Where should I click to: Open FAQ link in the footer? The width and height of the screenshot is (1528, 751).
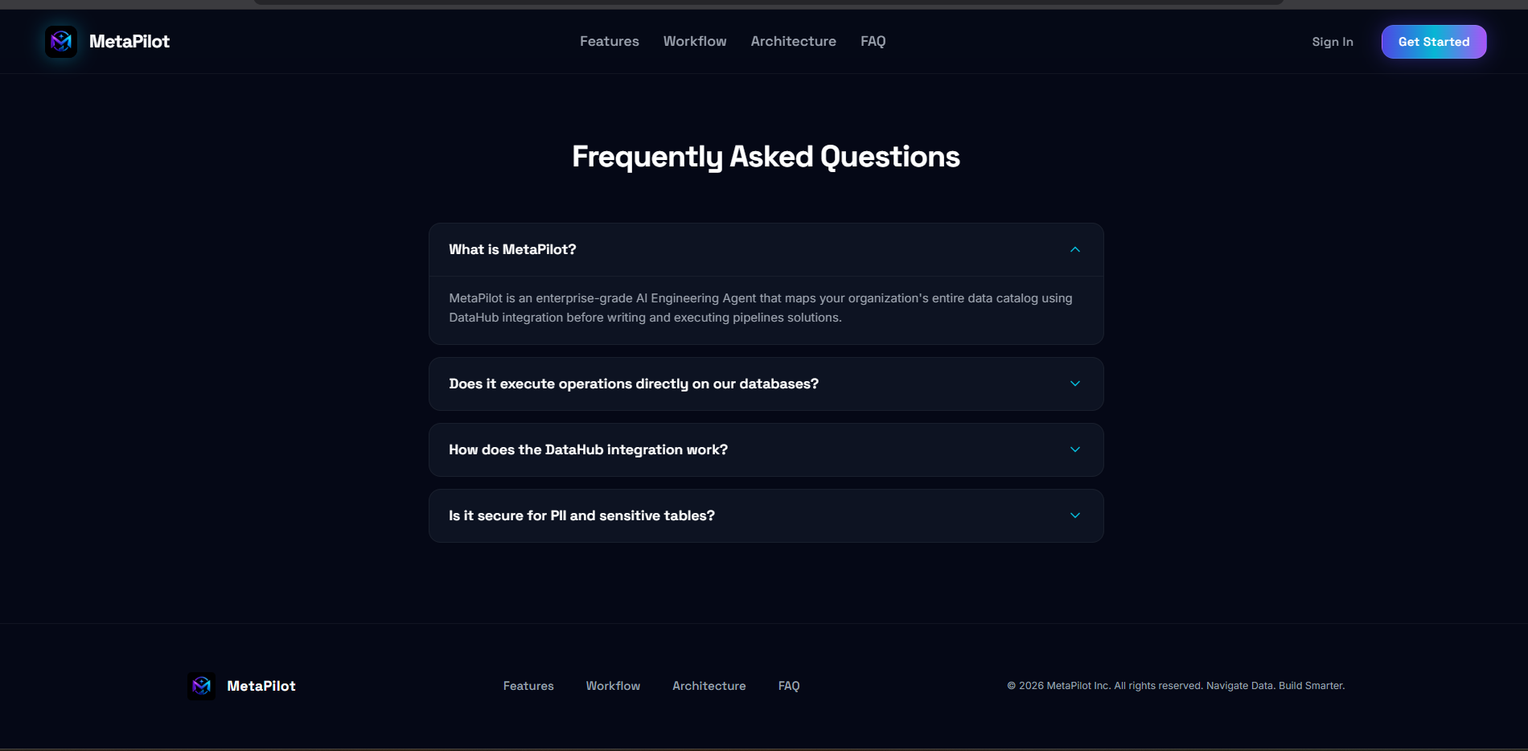click(x=789, y=686)
